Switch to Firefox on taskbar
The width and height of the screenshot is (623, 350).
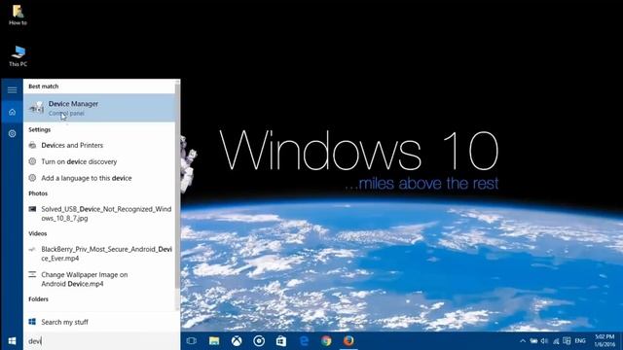348,341
